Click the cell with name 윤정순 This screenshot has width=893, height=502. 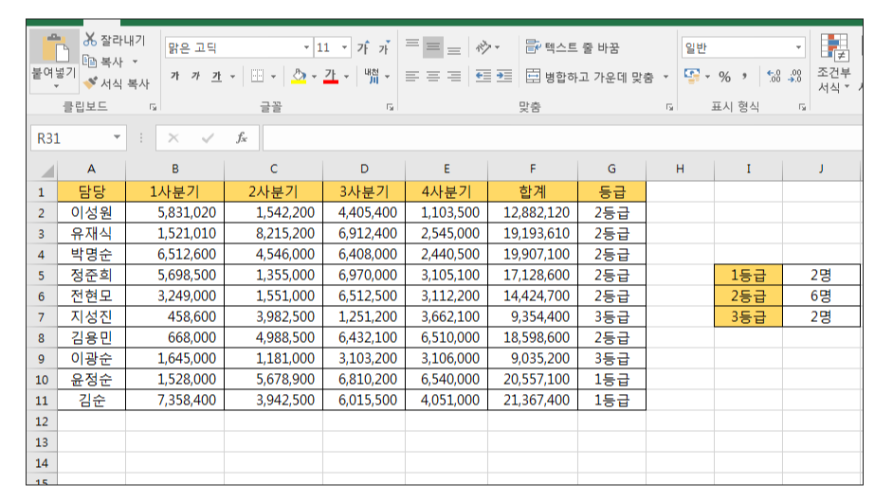[91, 379]
